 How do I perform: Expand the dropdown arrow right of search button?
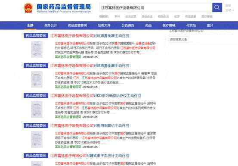233,10
